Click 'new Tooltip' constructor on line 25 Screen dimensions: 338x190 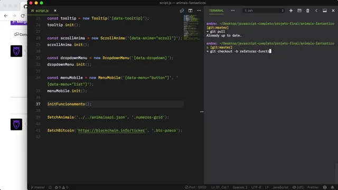95,18
